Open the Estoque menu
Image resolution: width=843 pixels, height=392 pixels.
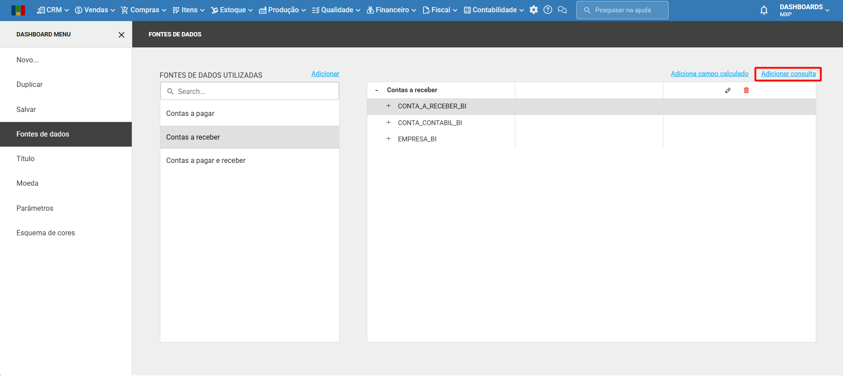pyautogui.click(x=232, y=10)
